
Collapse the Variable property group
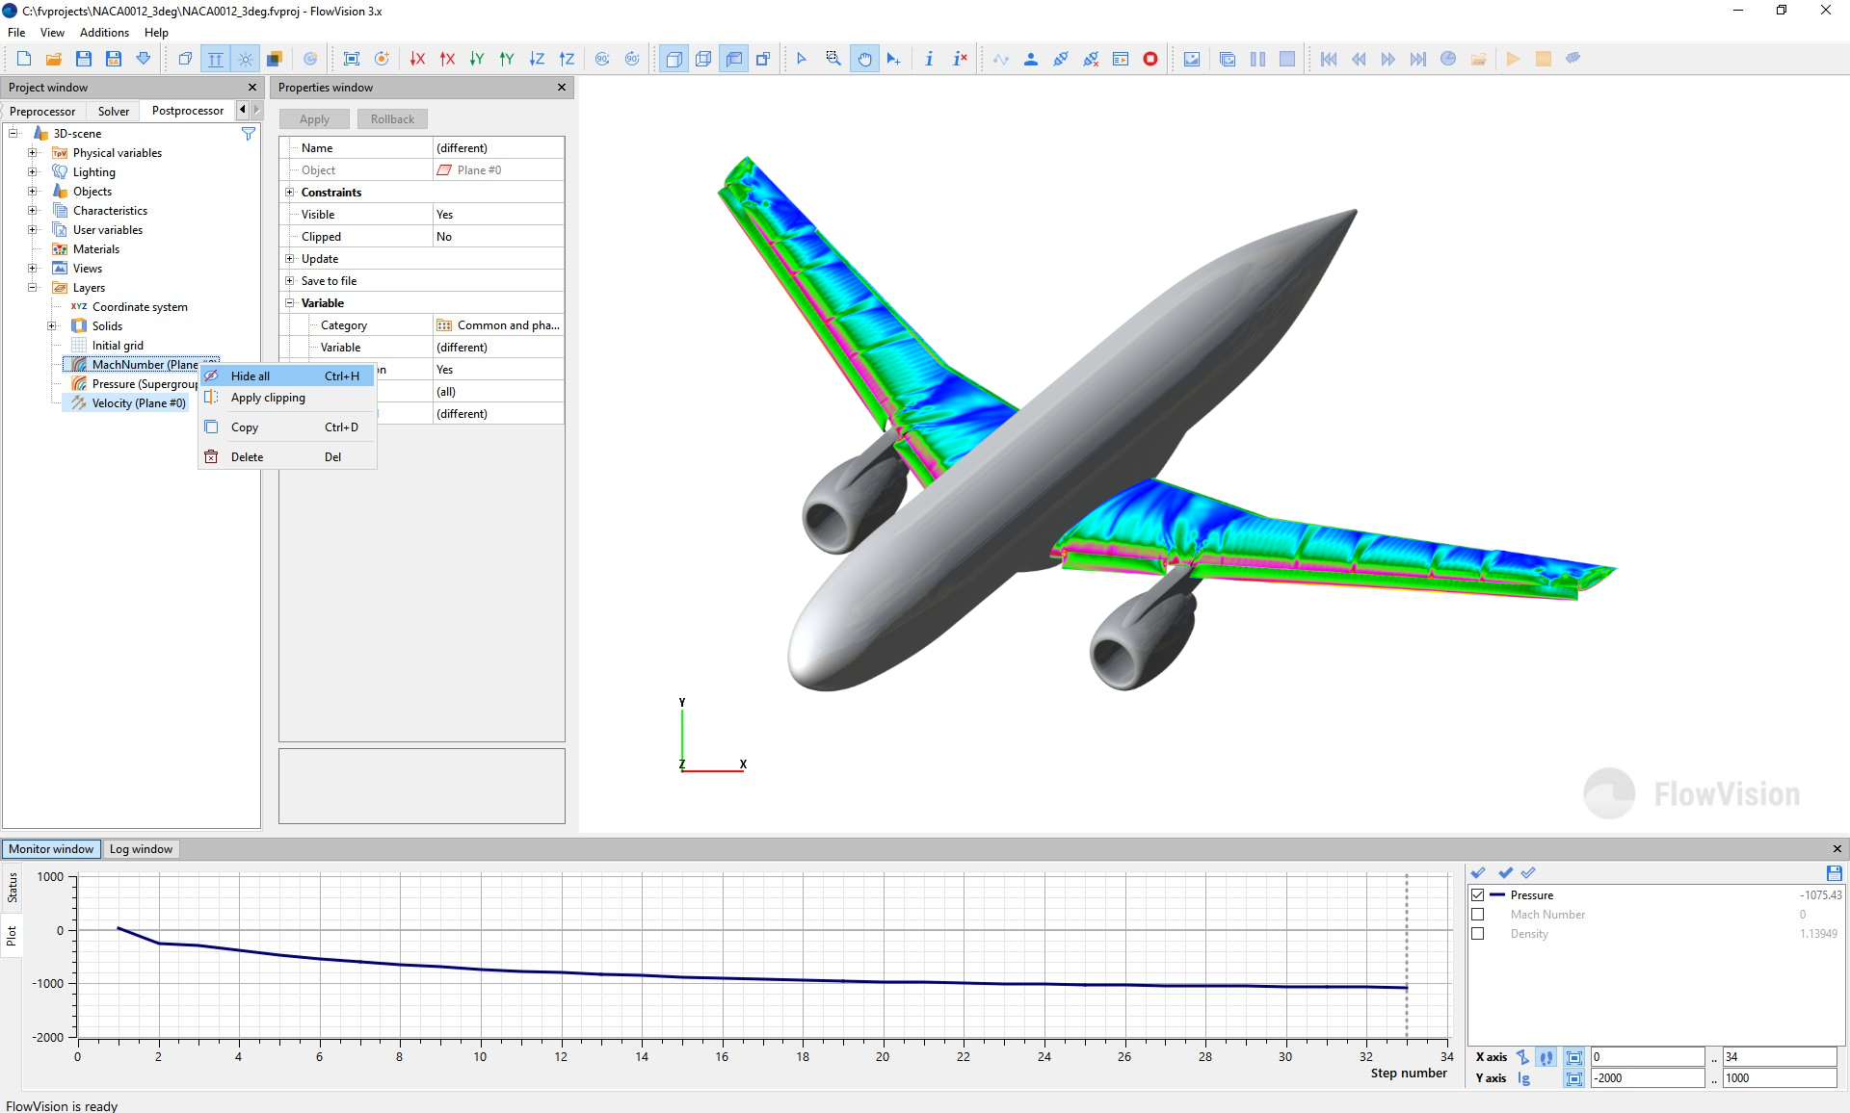pos(289,303)
